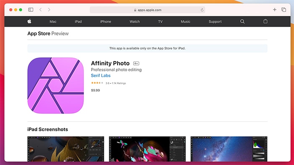Click the 'Professional photo editing' subtitle
The height and width of the screenshot is (165, 294).
point(116,70)
